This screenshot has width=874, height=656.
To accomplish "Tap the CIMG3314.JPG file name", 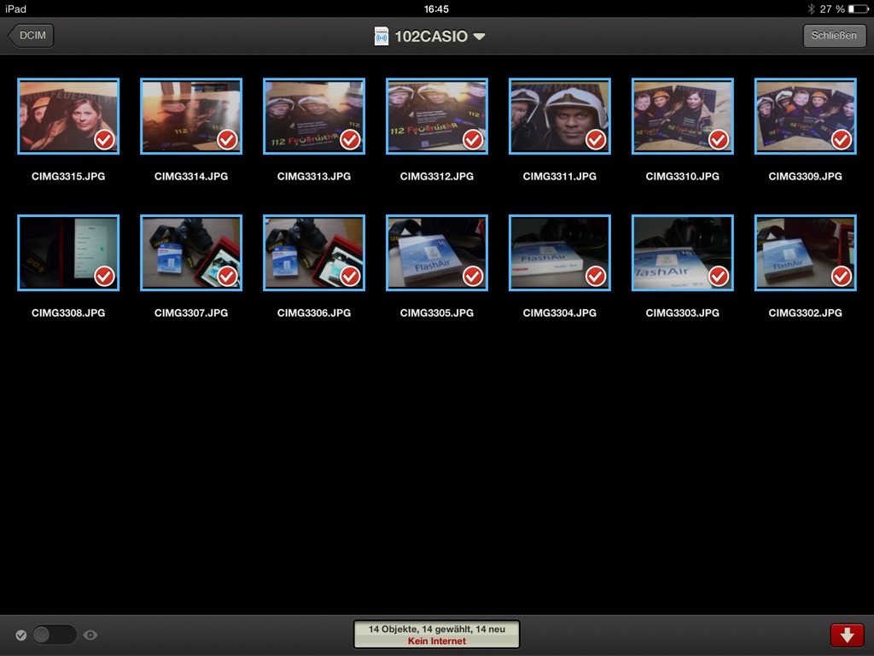I will point(191,176).
